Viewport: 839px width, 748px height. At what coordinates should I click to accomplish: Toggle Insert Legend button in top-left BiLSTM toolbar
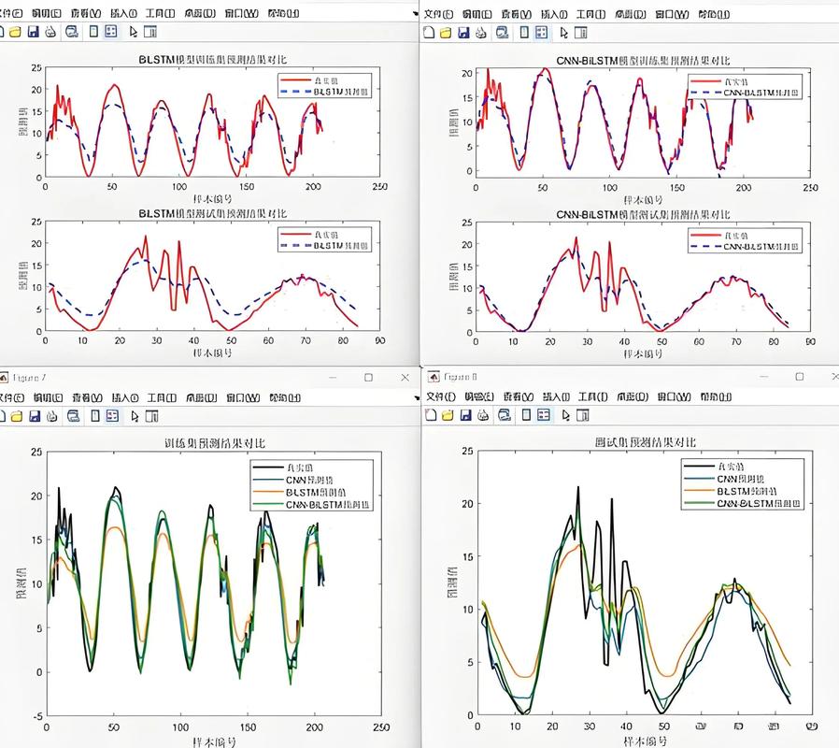(x=111, y=32)
